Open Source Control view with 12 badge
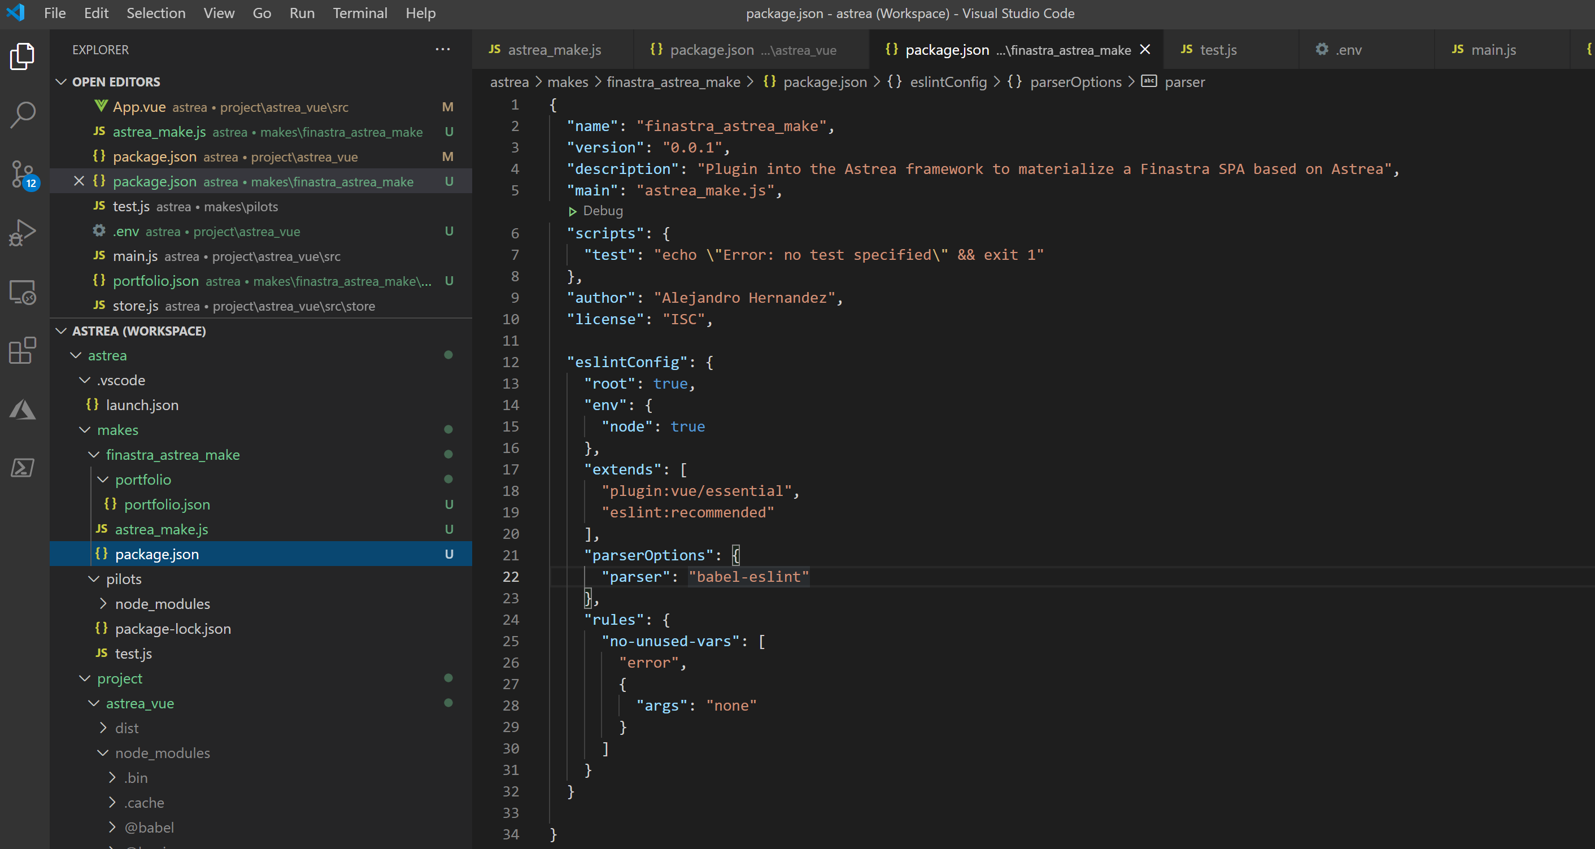The width and height of the screenshot is (1595, 849). 23,174
